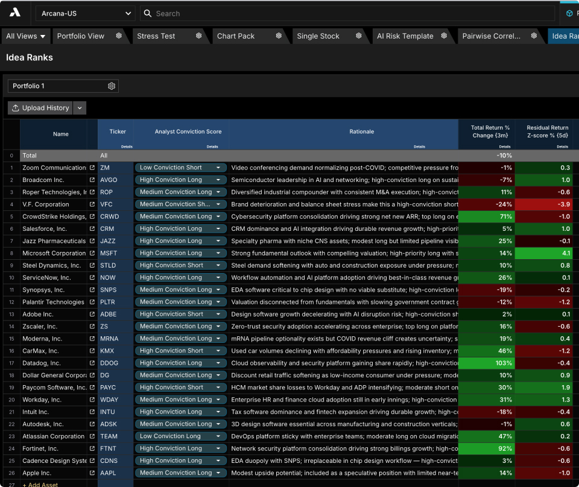Open external link for ServiceNow, Inc.
The image size is (579, 487).
pyautogui.click(x=92, y=277)
